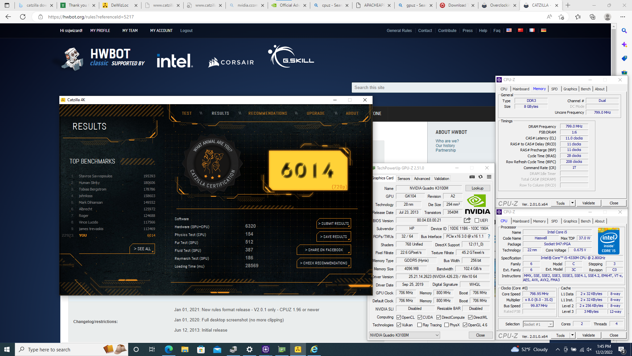
Task: Select the US flag language icon
Action: 509,30
